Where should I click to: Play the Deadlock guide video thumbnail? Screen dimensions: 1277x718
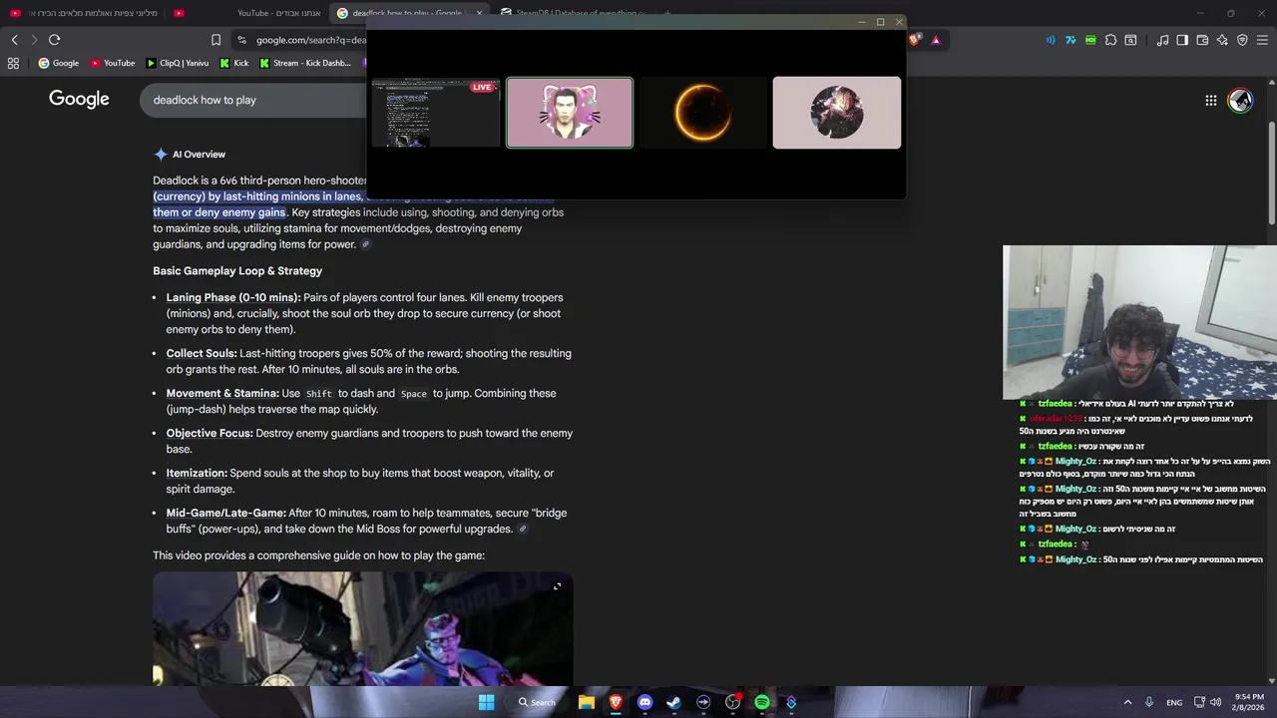362,628
